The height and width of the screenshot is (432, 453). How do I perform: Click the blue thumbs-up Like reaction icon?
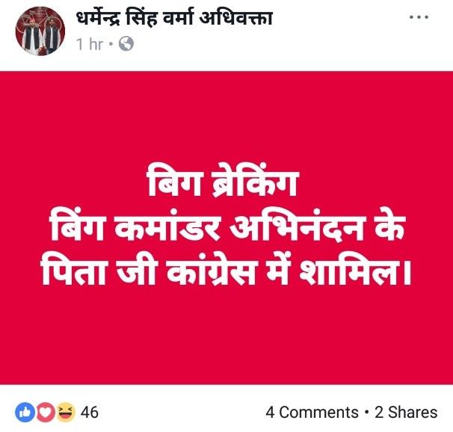click(x=25, y=412)
